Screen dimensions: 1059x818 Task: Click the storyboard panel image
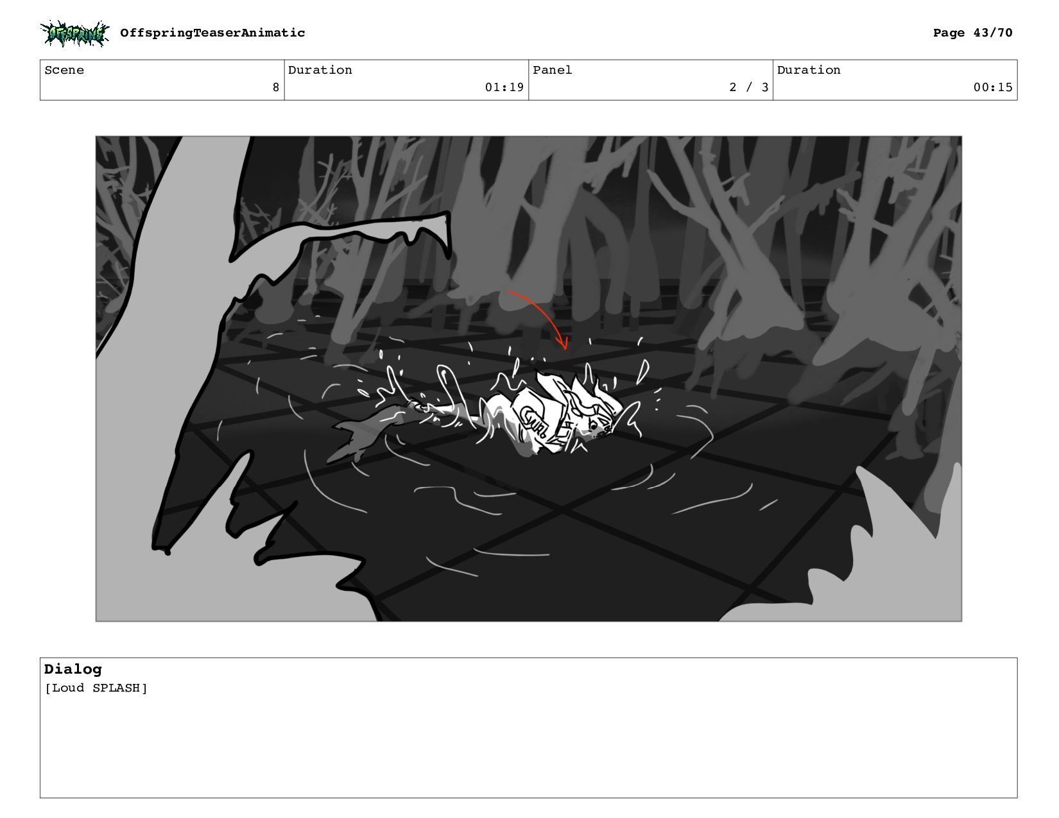529,379
